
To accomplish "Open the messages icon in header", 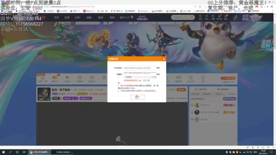I will click(x=226, y=17).
